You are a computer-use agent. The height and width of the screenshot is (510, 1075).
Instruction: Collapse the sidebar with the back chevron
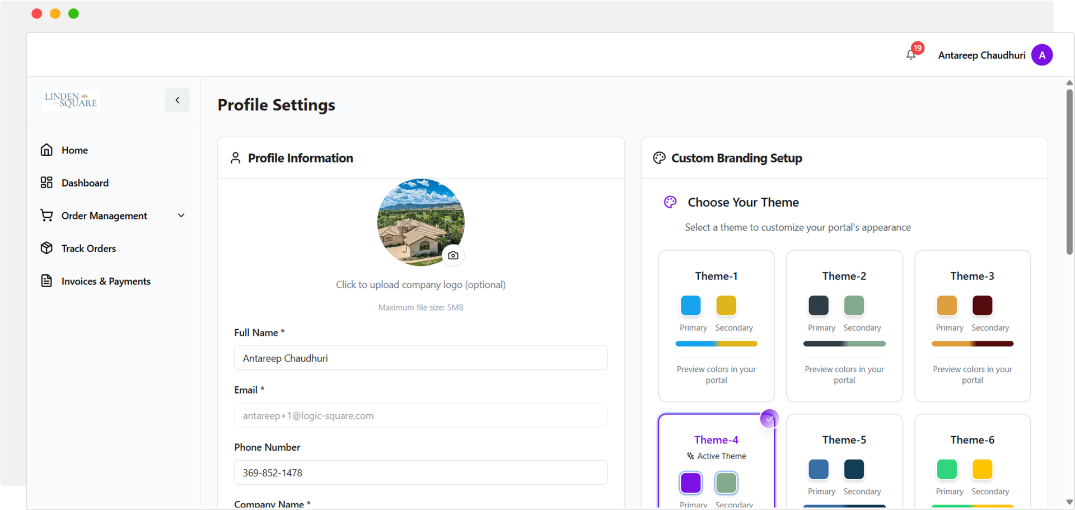click(x=177, y=100)
